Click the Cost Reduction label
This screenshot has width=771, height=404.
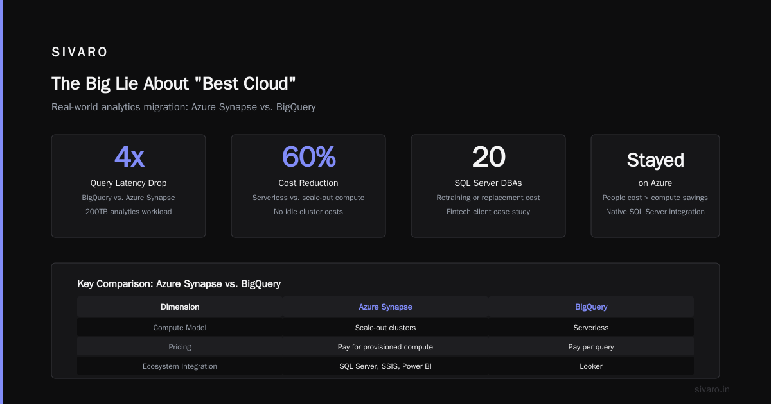308,183
